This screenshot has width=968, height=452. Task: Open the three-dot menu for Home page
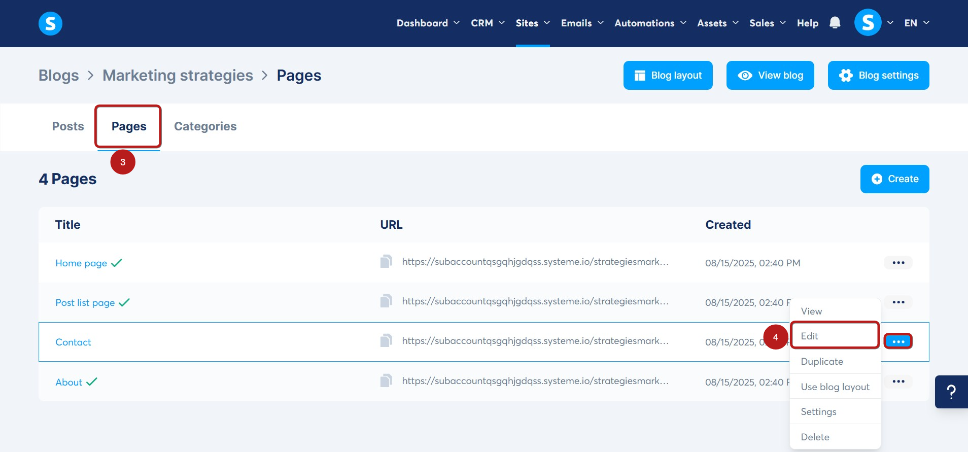pyautogui.click(x=898, y=262)
